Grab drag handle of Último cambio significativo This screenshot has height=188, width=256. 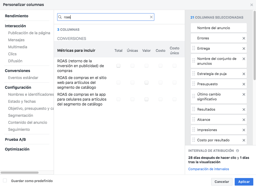[x=194, y=96]
